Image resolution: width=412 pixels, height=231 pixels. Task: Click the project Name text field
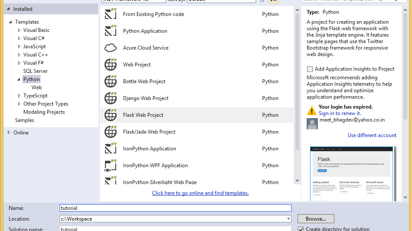pos(175,208)
